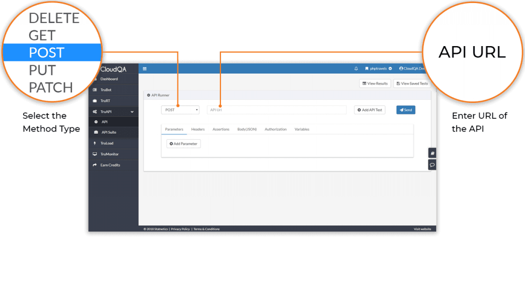This screenshot has height=295, width=525.
Task: Switch to the Headers tab
Action: click(198, 130)
